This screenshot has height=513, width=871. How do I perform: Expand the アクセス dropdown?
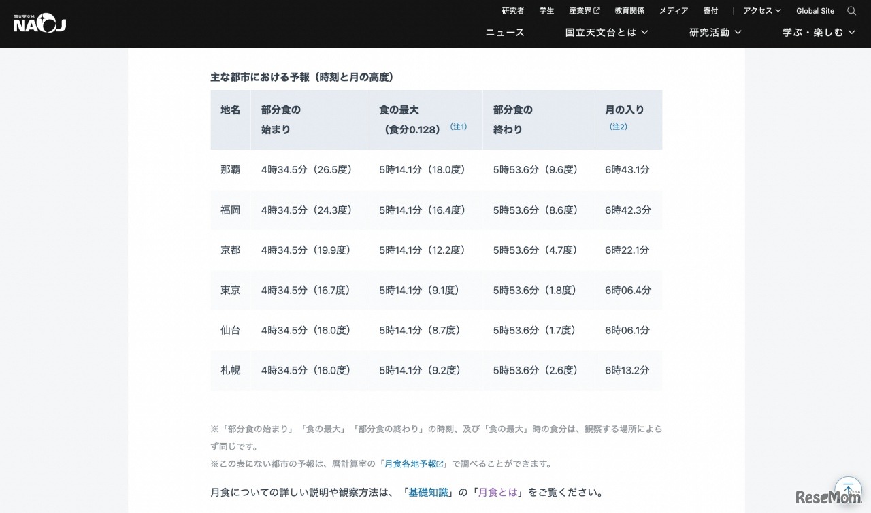click(x=761, y=11)
